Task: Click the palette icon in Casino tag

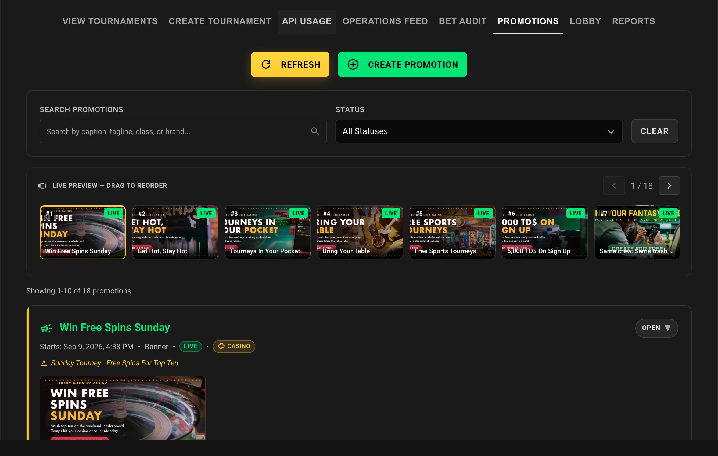Action: pyautogui.click(x=221, y=346)
